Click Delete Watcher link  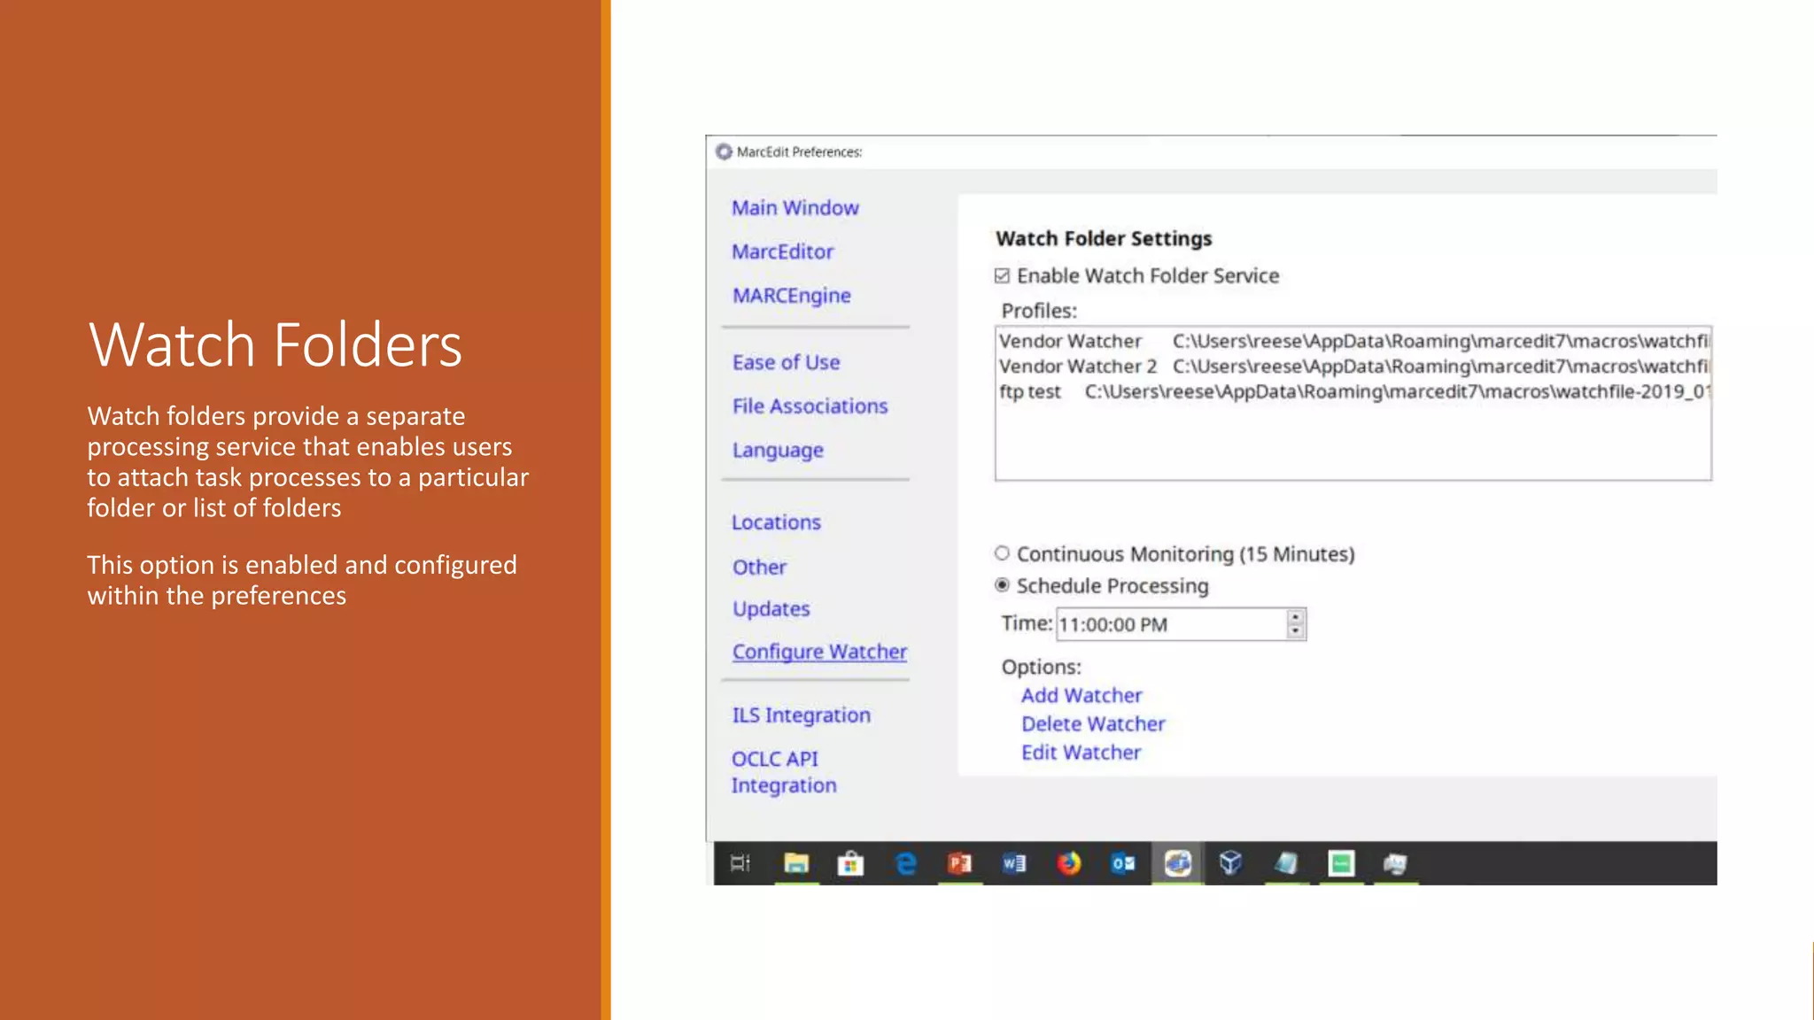[x=1093, y=724]
